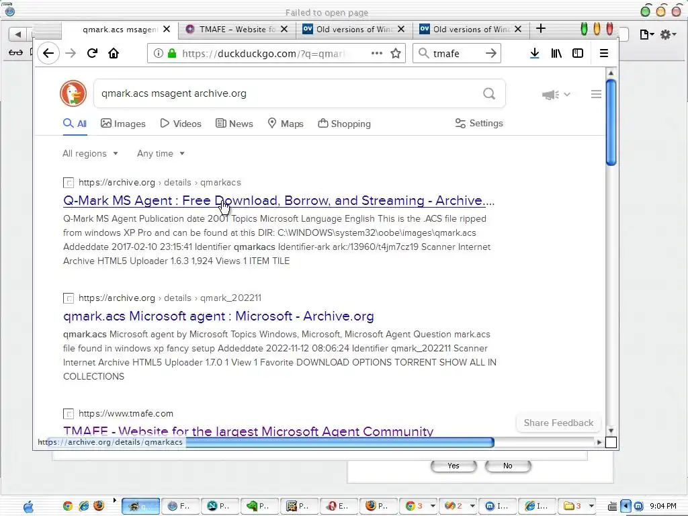Switch to Videos results
This screenshot has width=688, height=516.
181,124
